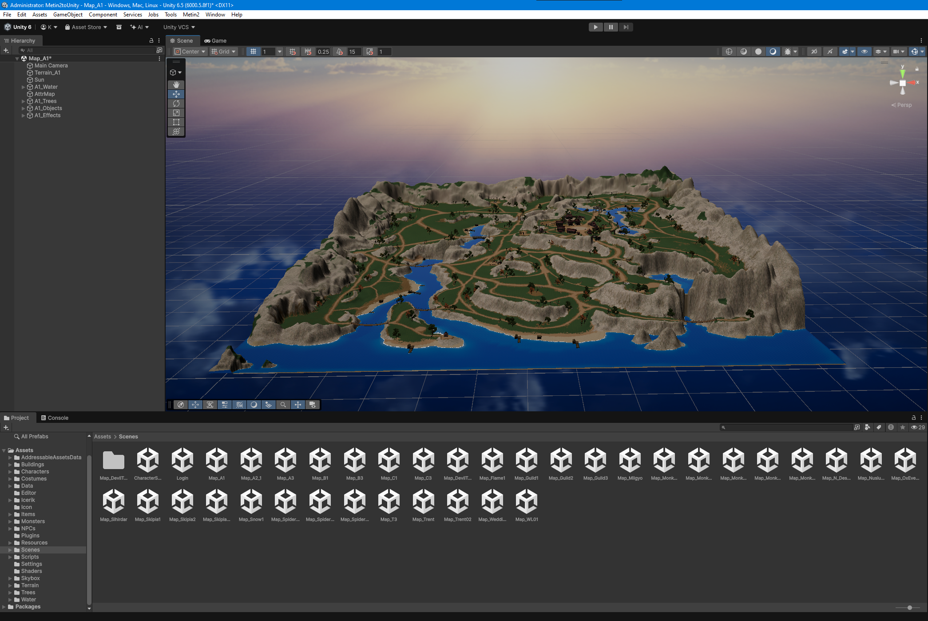Expand the Buildings folder
Viewport: 928px width, 621px height.
tap(10, 465)
